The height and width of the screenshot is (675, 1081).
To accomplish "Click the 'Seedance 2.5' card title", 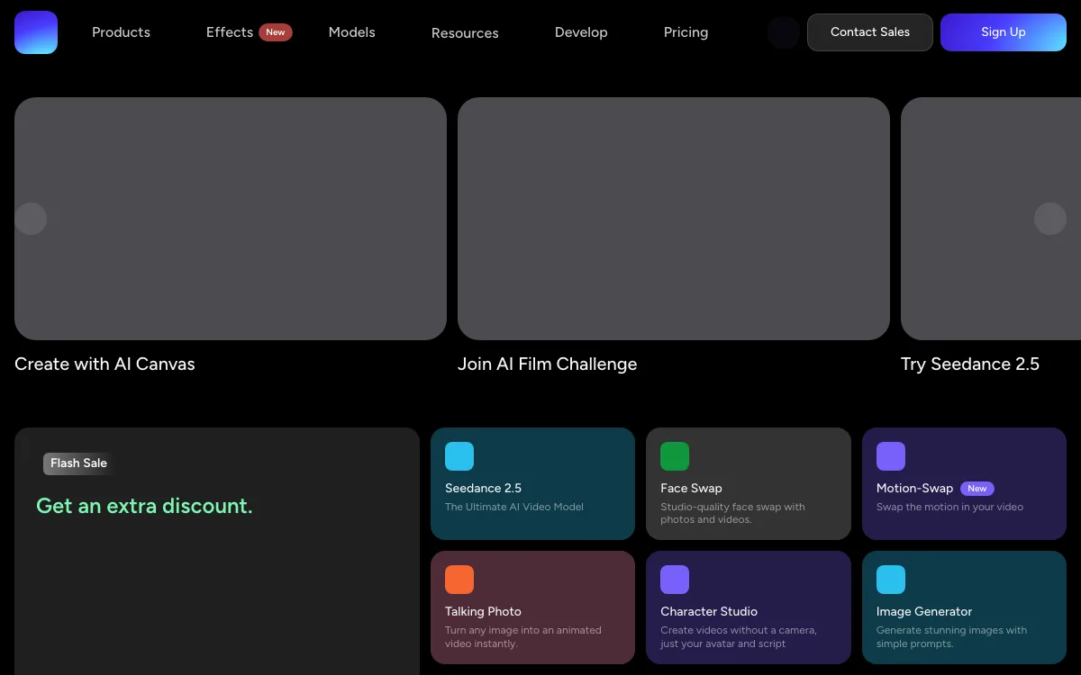I will click(x=484, y=489).
